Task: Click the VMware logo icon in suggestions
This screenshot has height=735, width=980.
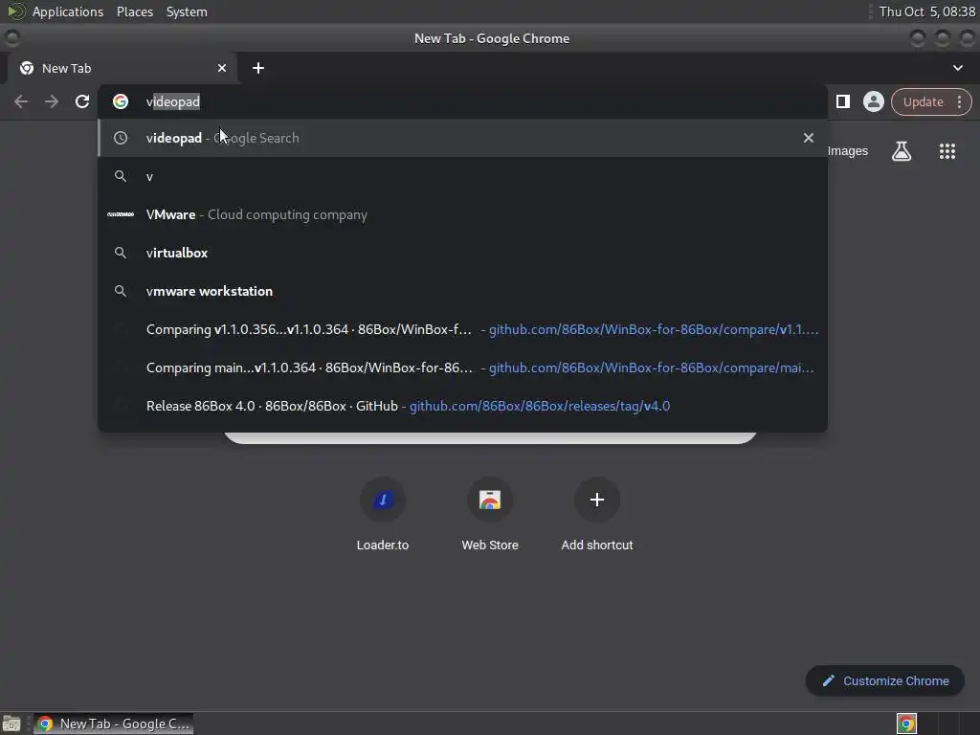Action: pos(121,214)
